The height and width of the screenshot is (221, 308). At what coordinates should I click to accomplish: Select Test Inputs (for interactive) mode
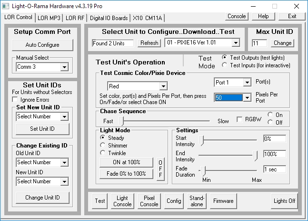tap(225, 65)
